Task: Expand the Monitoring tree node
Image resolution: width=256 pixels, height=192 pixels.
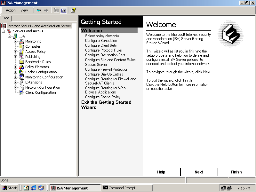Action: pos(15,41)
